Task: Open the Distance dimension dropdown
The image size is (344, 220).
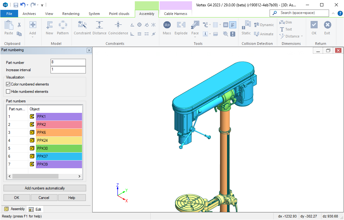Action: (302, 36)
